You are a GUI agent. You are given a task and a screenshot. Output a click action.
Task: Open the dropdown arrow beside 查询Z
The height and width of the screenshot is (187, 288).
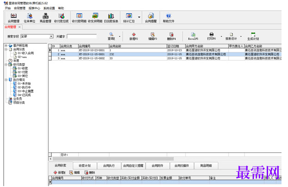click(120, 36)
